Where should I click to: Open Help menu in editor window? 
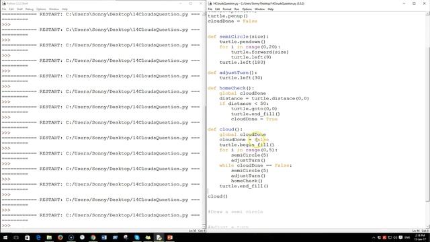click(x=271, y=9)
